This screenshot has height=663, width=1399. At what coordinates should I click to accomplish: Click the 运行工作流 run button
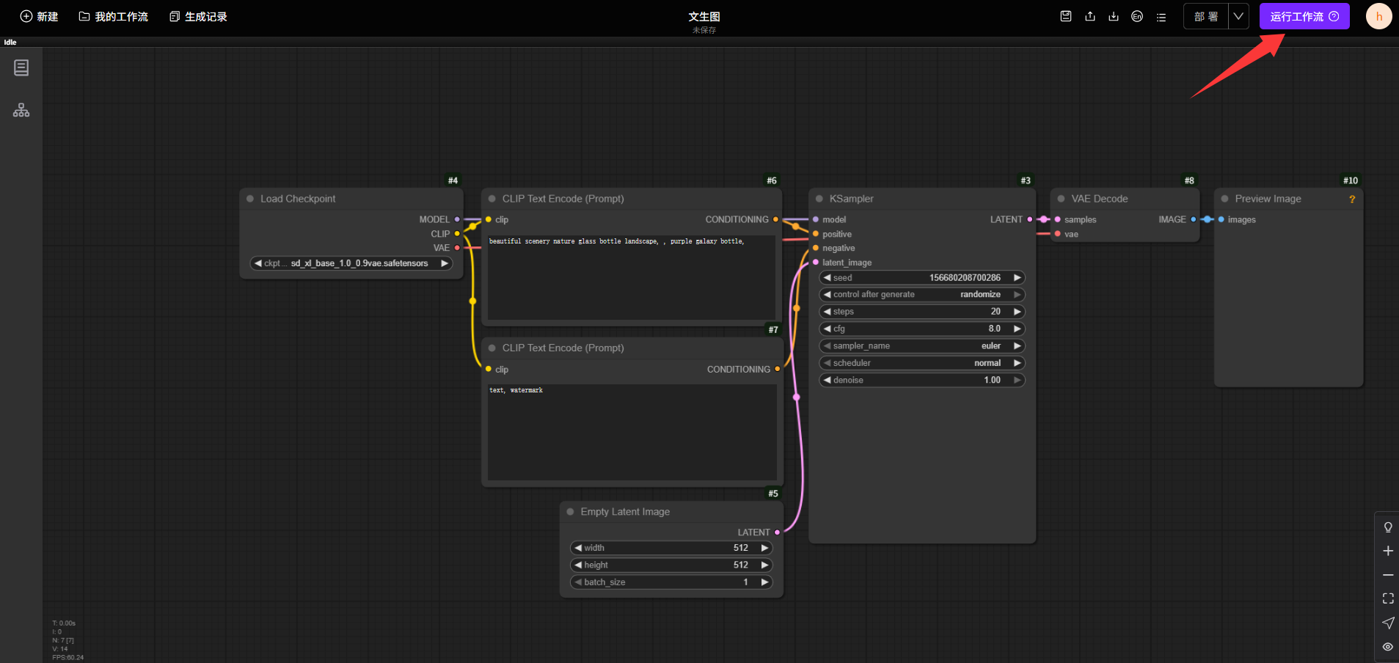[1304, 16]
